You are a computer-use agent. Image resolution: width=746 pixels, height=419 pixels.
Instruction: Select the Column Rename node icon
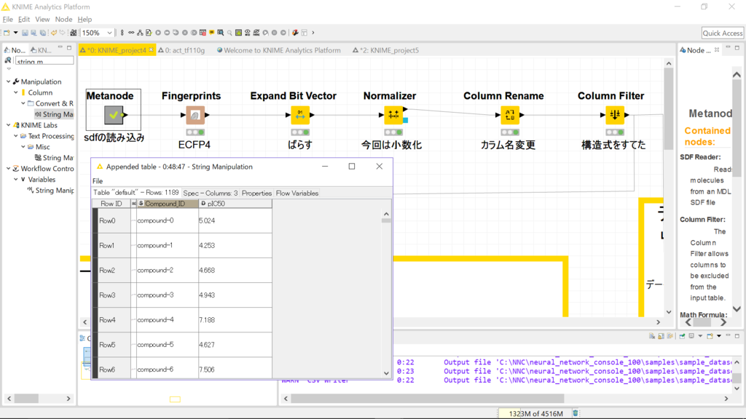click(x=509, y=114)
